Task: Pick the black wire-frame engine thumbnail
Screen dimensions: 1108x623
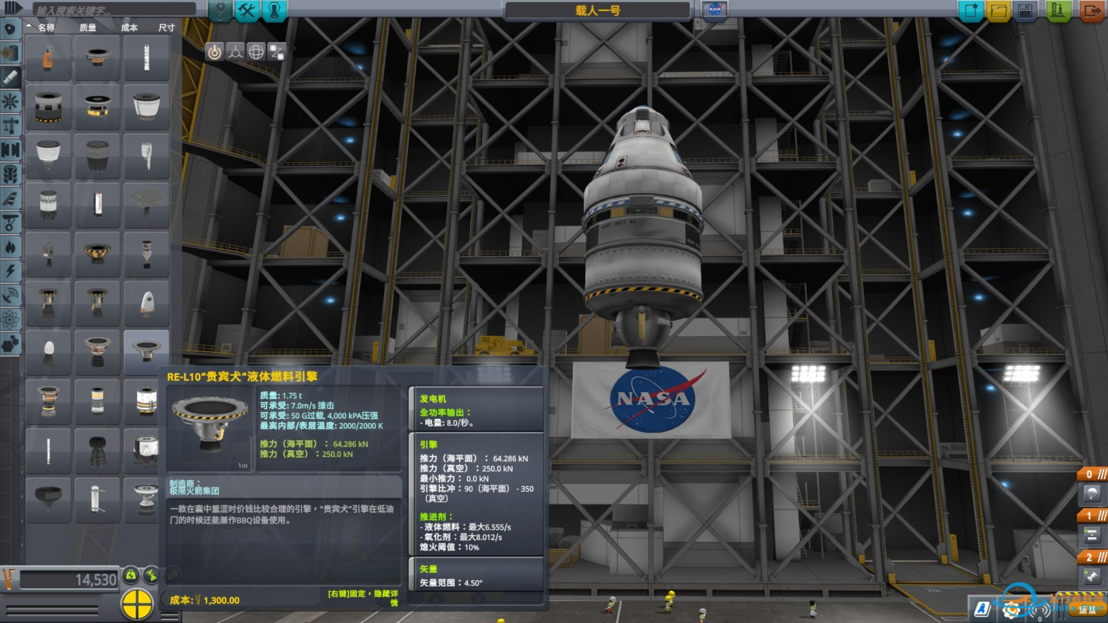Action: coord(98,451)
